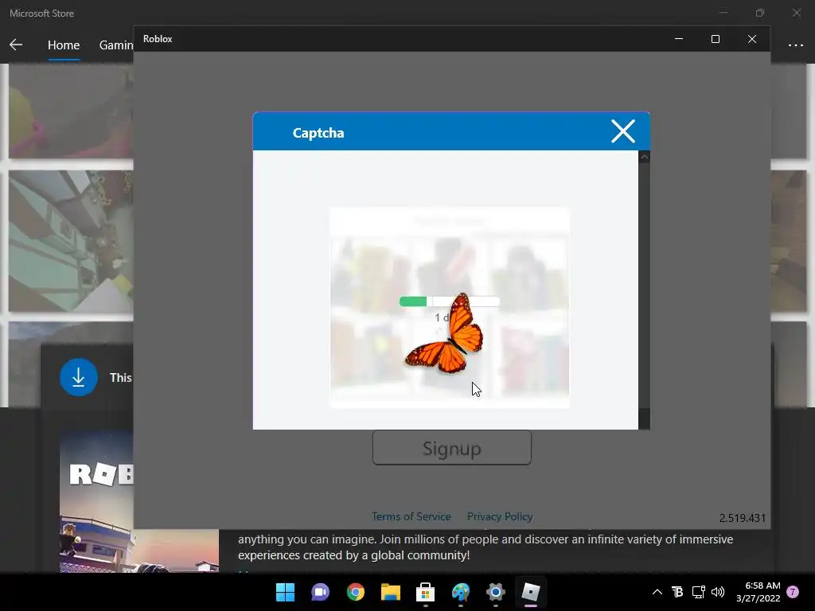This screenshot has height=611, width=815.
Task: Click the Captcha dialog title text
Action: (x=318, y=133)
